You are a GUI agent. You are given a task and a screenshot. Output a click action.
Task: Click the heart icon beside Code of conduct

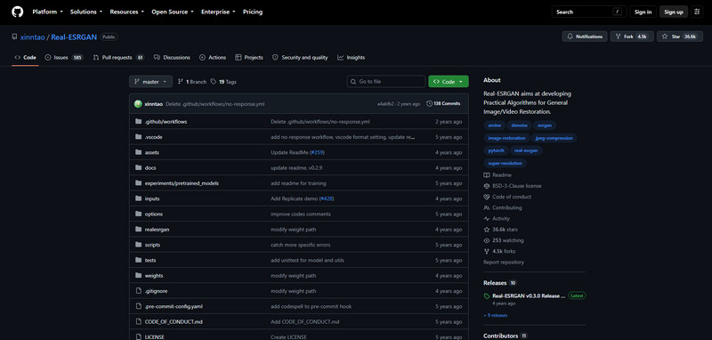point(487,197)
